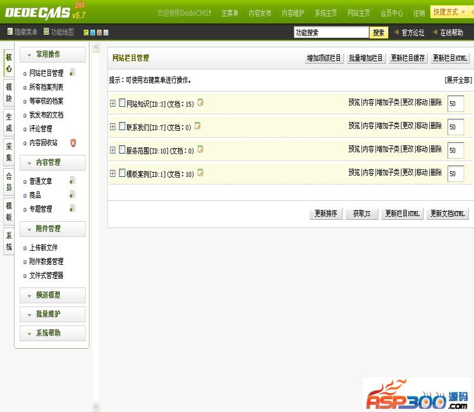Click add icon beside 商品
The height and width of the screenshot is (412, 474).
(x=72, y=195)
